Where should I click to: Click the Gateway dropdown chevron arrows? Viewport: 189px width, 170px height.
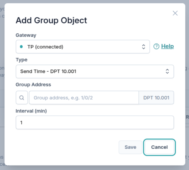pos(144,47)
